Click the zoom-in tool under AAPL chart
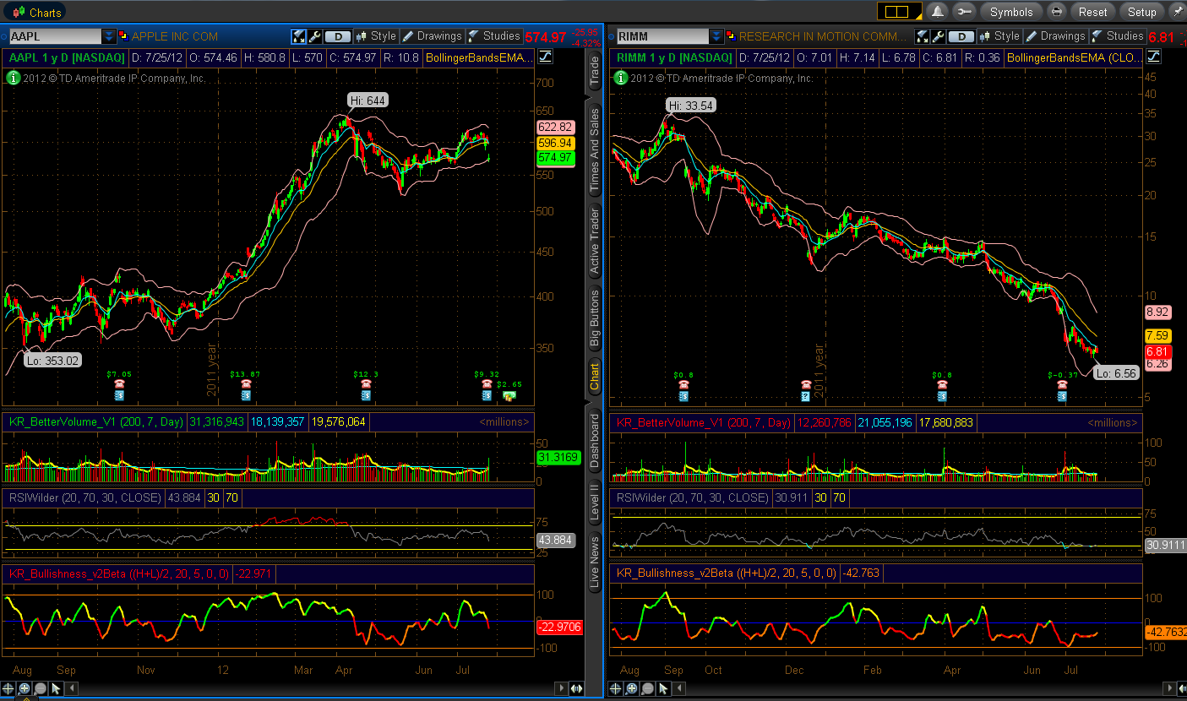Viewport: 1187px width, 701px height. tap(25, 689)
